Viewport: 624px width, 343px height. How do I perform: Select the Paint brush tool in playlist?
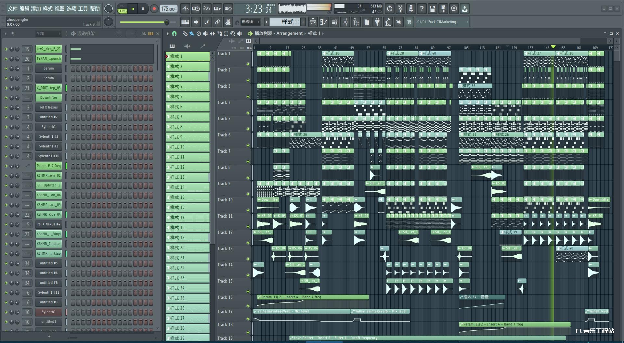192,33
